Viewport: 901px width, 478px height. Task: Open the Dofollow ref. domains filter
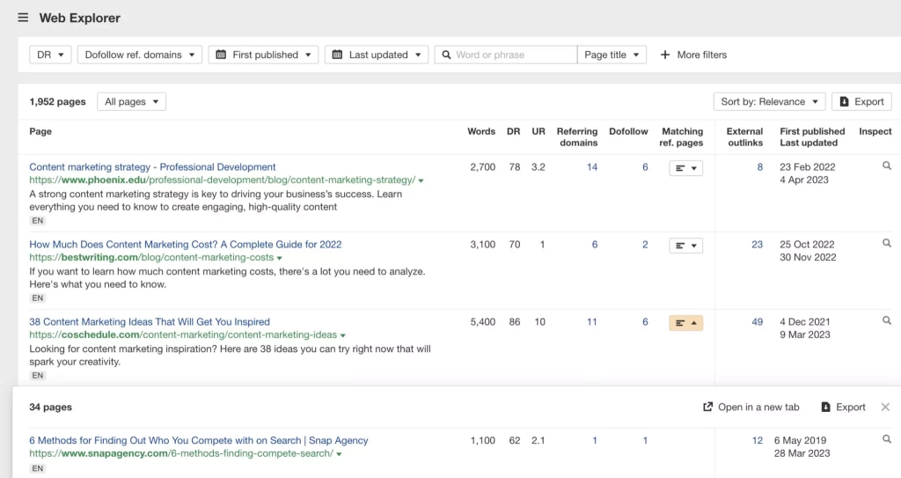[140, 55]
